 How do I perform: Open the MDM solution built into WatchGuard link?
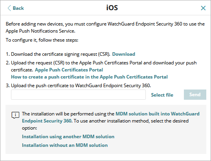tap(111, 117)
